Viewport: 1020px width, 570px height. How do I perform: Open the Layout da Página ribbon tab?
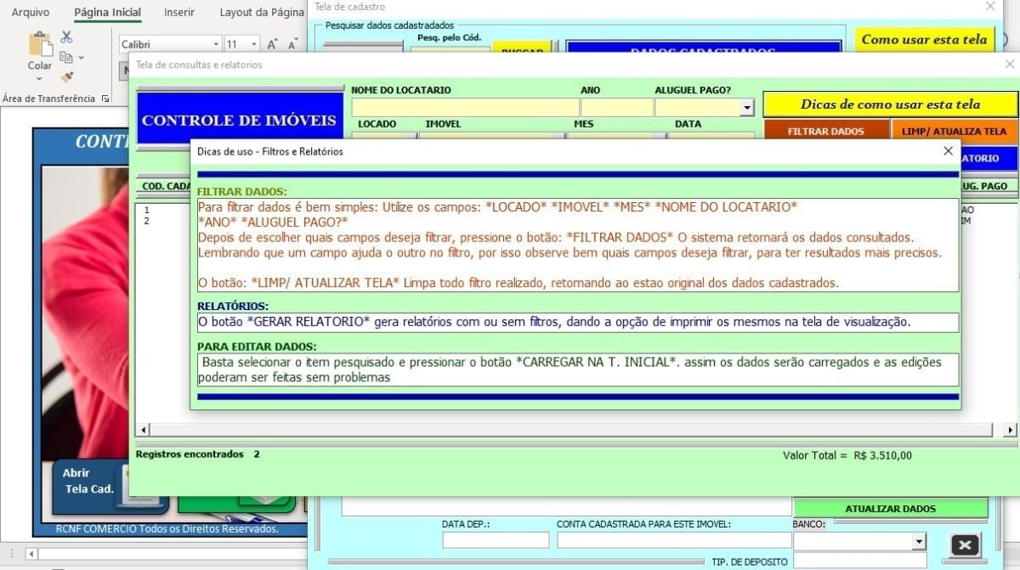click(261, 13)
